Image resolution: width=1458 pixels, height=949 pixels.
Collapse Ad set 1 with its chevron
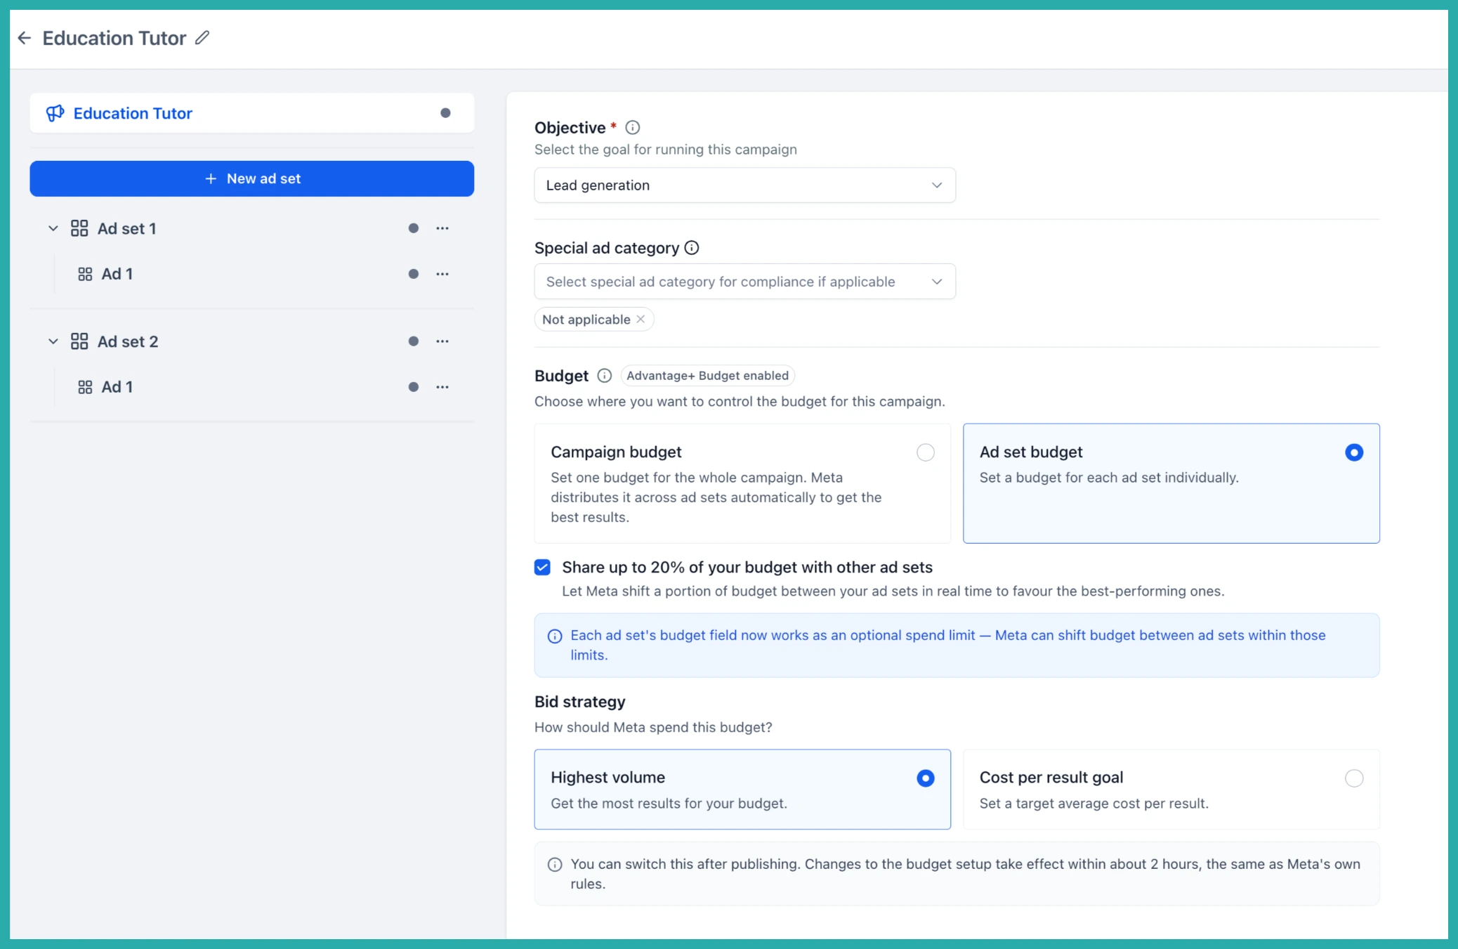click(x=53, y=228)
